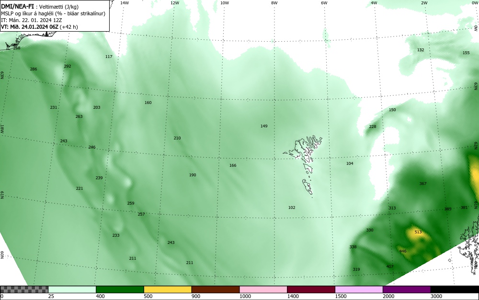Click the light green 25–400 legend swatch

pos(72,289)
